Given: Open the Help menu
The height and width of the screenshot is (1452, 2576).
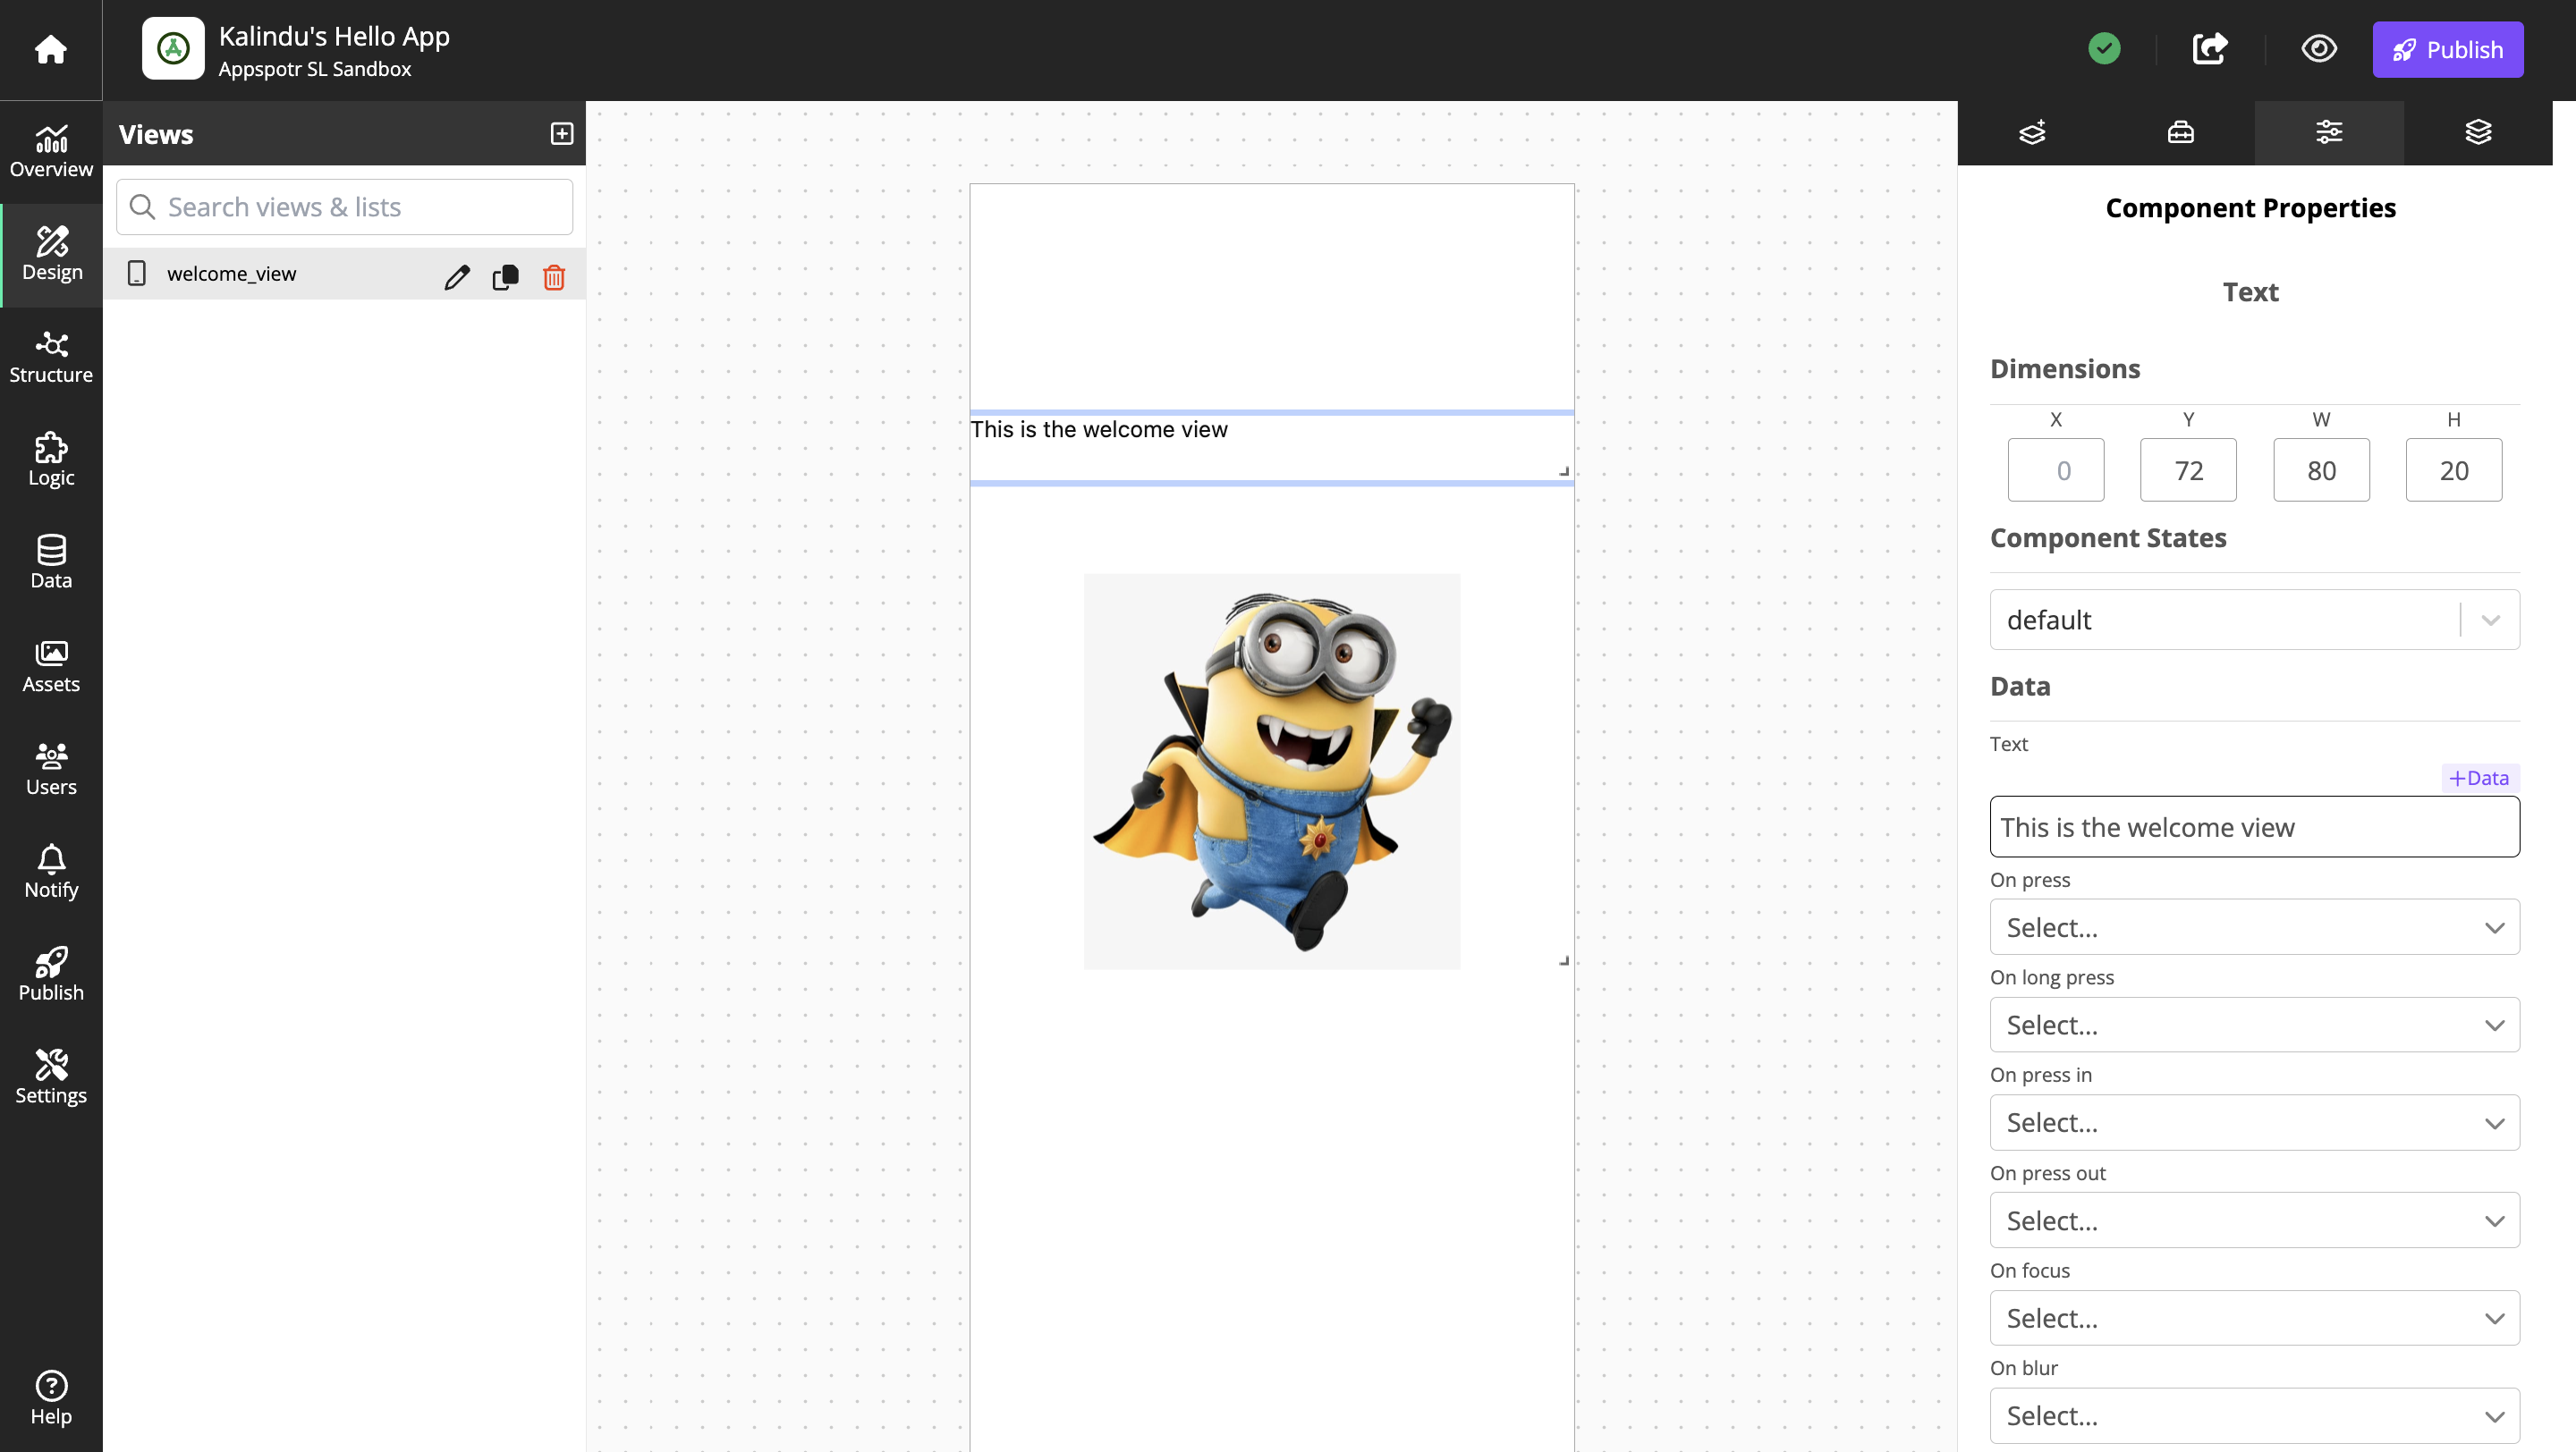Looking at the screenshot, I should coord(51,1398).
